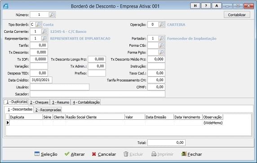Click the application logo icon in title bar

click(6, 6)
